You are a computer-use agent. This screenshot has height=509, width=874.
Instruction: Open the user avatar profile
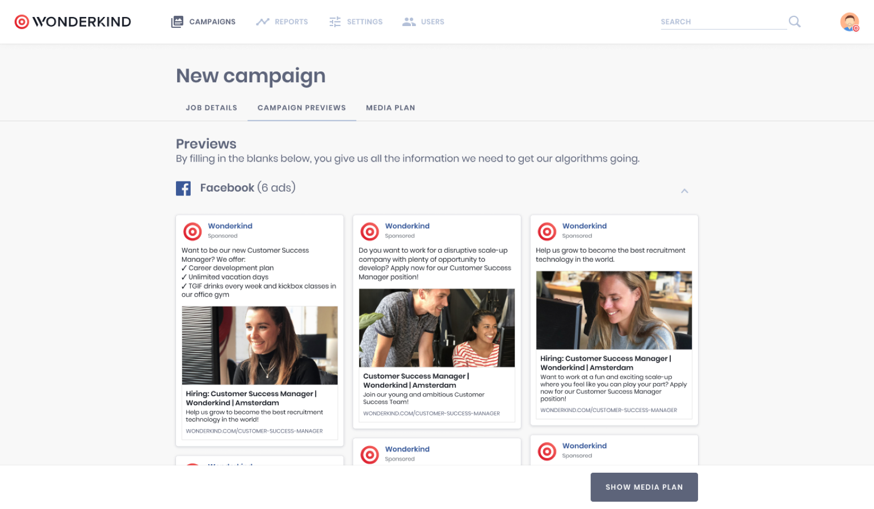(850, 22)
